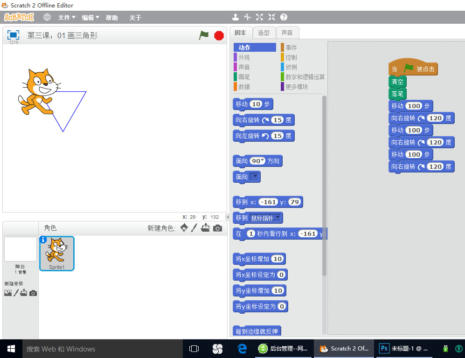Viewport: 465px width, 358px height.
Task: Switch stage to full screen mode
Action: click(x=13, y=35)
